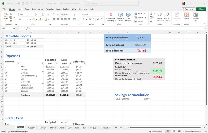208x133 pixels.
Task: Click the Search box in title bar
Action: pyautogui.click(x=112, y=4)
